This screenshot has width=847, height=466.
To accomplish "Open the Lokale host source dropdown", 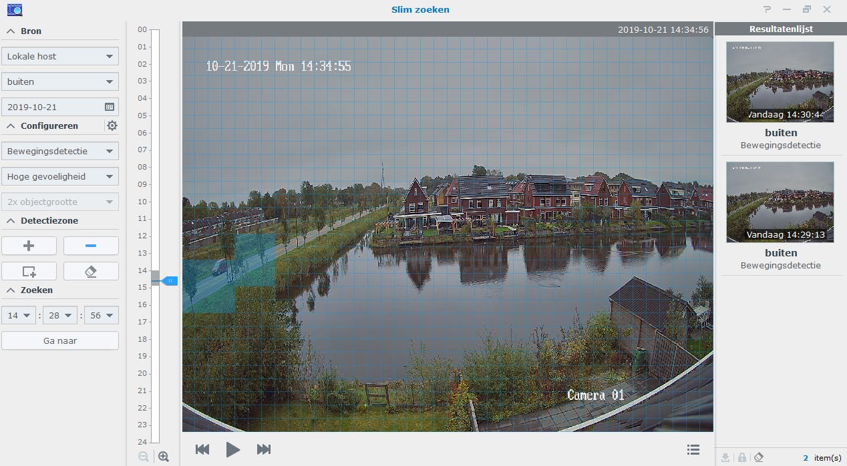I will click(x=60, y=56).
